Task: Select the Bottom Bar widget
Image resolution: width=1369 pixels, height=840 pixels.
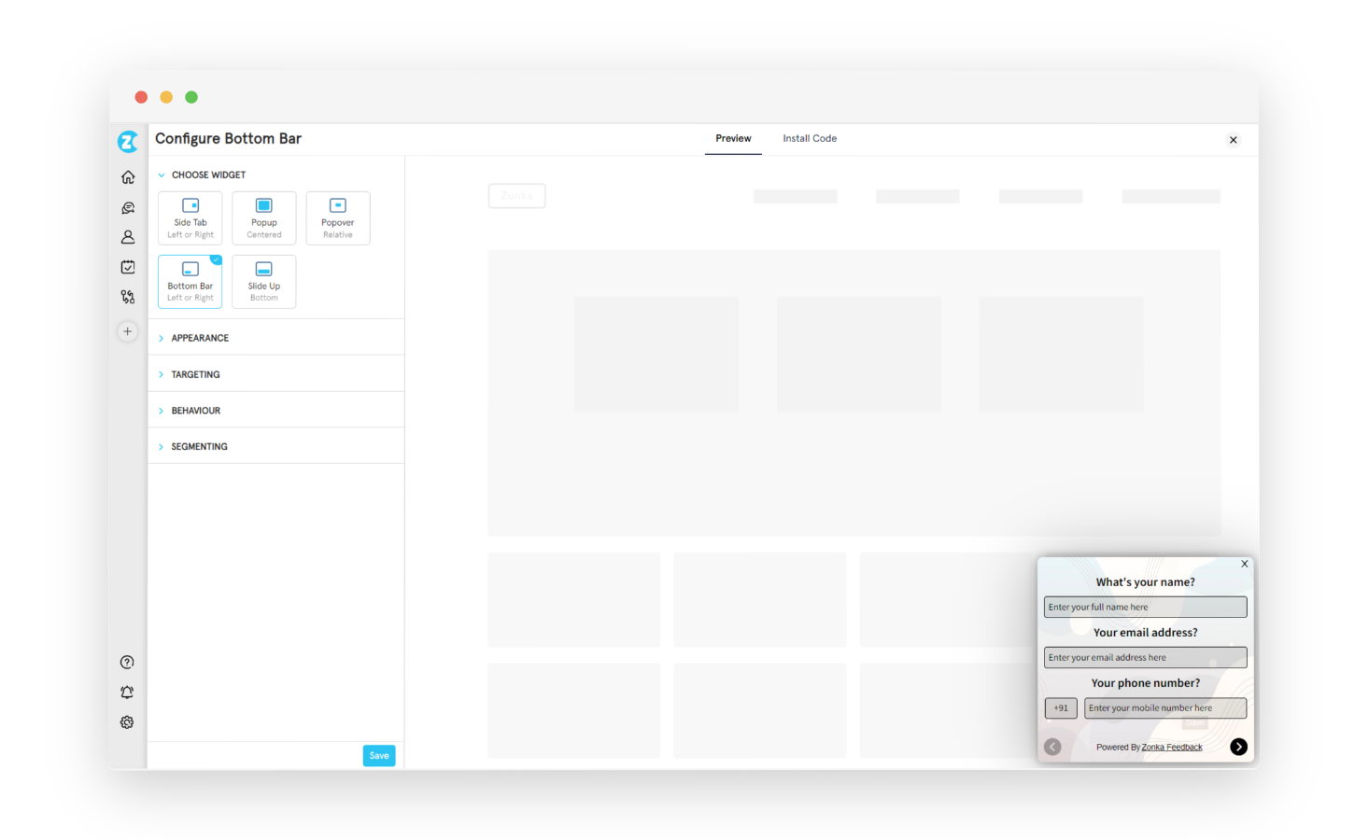Action: click(x=191, y=282)
